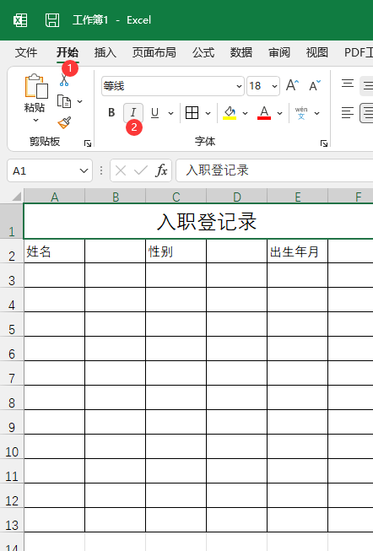The width and height of the screenshot is (373, 551).
Task: Apply borders with the borders grid icon
Action: click(192, 113)
